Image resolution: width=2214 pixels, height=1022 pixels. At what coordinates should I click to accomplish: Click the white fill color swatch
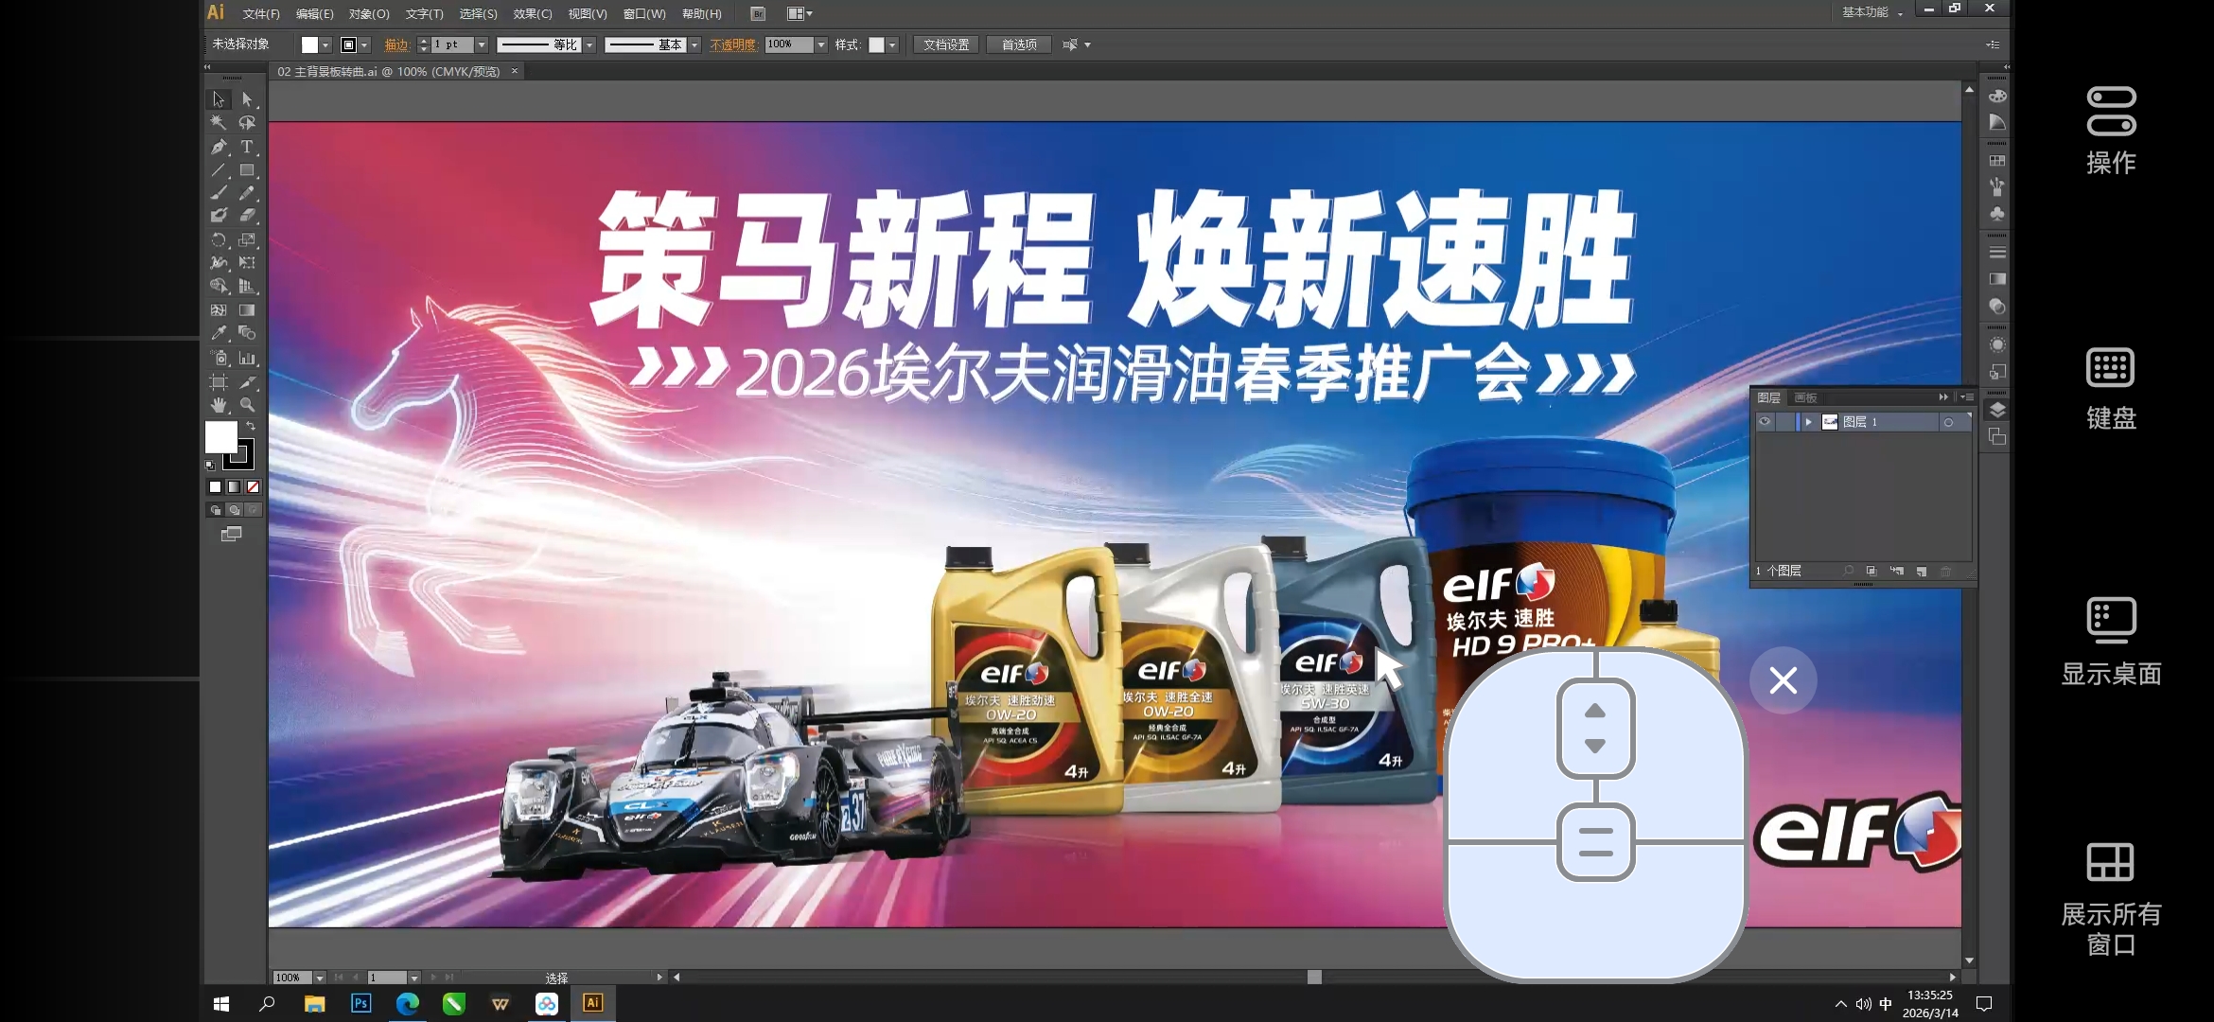tap(221, 437)
